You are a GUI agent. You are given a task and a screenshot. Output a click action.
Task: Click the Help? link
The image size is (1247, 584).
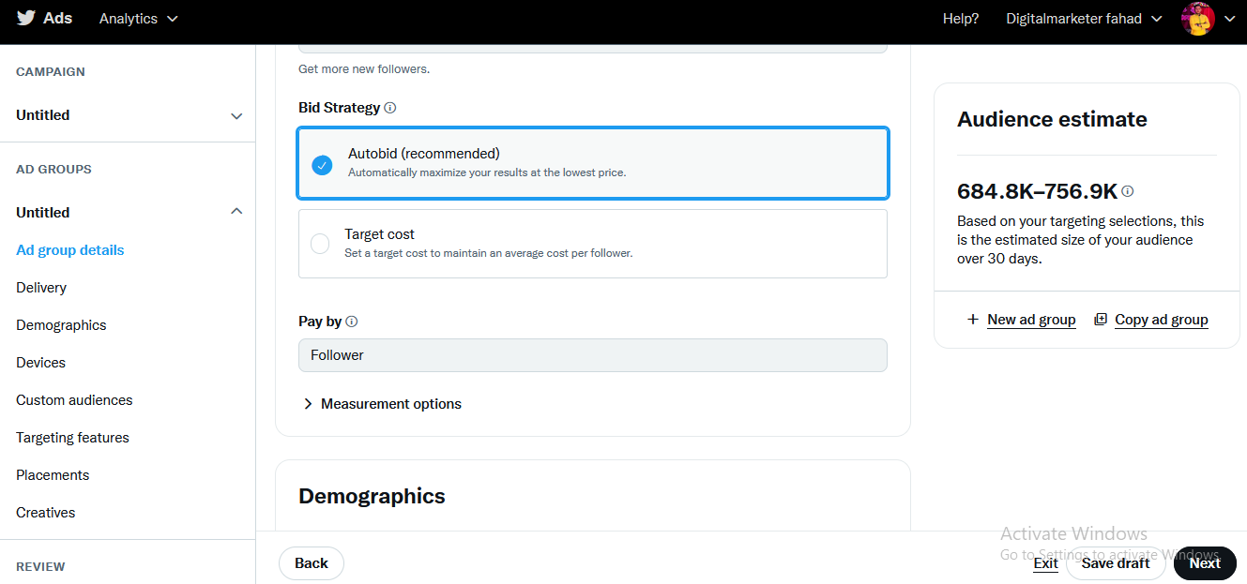[x=960, y=18]
